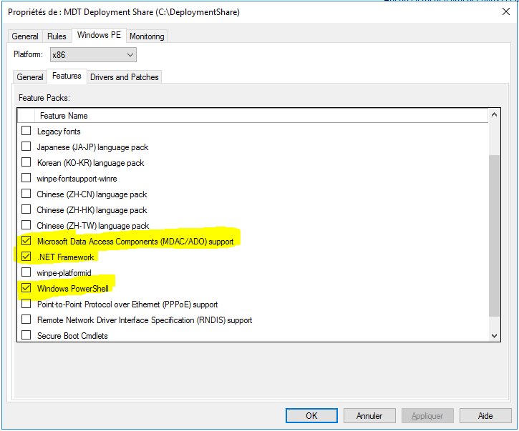Image resolution: width=519 pixels, height=431 pixels.
Task: Click the OK button
Action: pyautogui.click(x=311, y=415)
